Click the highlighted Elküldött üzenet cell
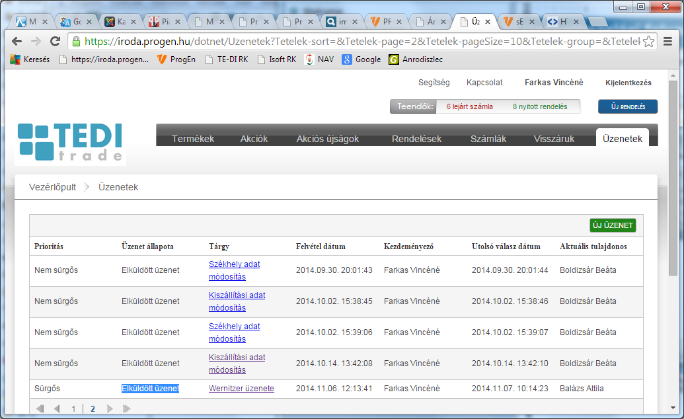Image resolution: width=684 pixels, height=419 pixels. click(x=151, y=389)
